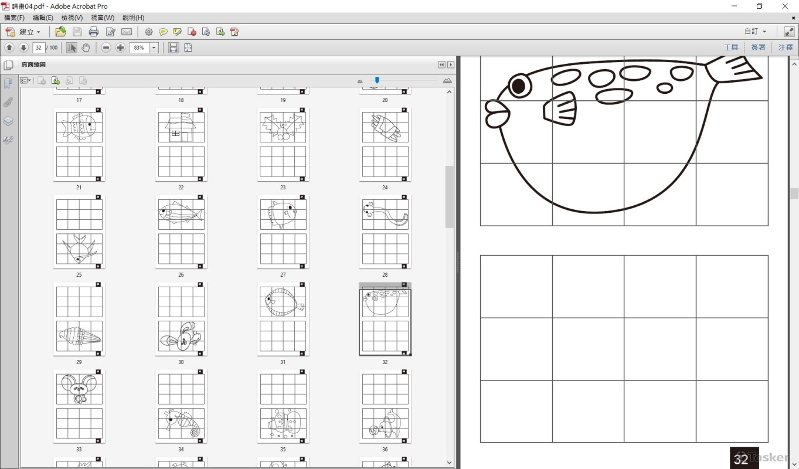Image resolution: width=799 pixels, height=469 pixels.
Task: Add a sticky note comment
Action: 163,32
